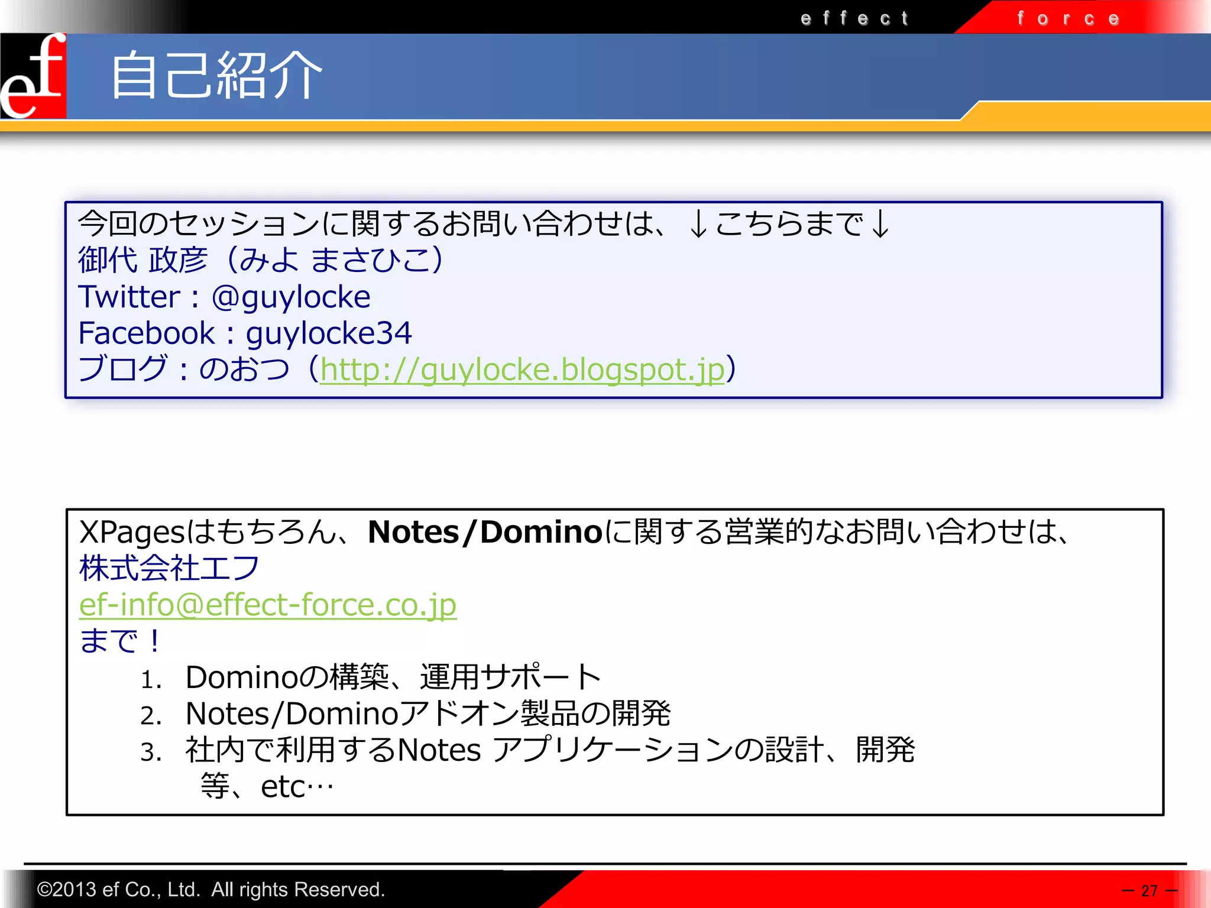
Task: Click list item Notes/Dominoアドオン製品の開発
Action: click(428, 714)
